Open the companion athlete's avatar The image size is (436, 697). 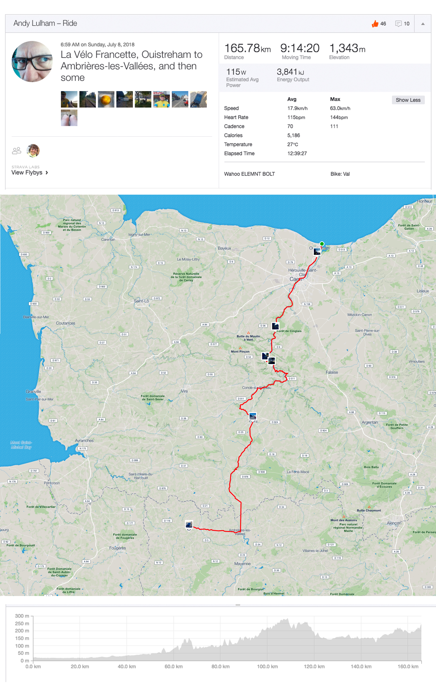[x=33, y=151]
